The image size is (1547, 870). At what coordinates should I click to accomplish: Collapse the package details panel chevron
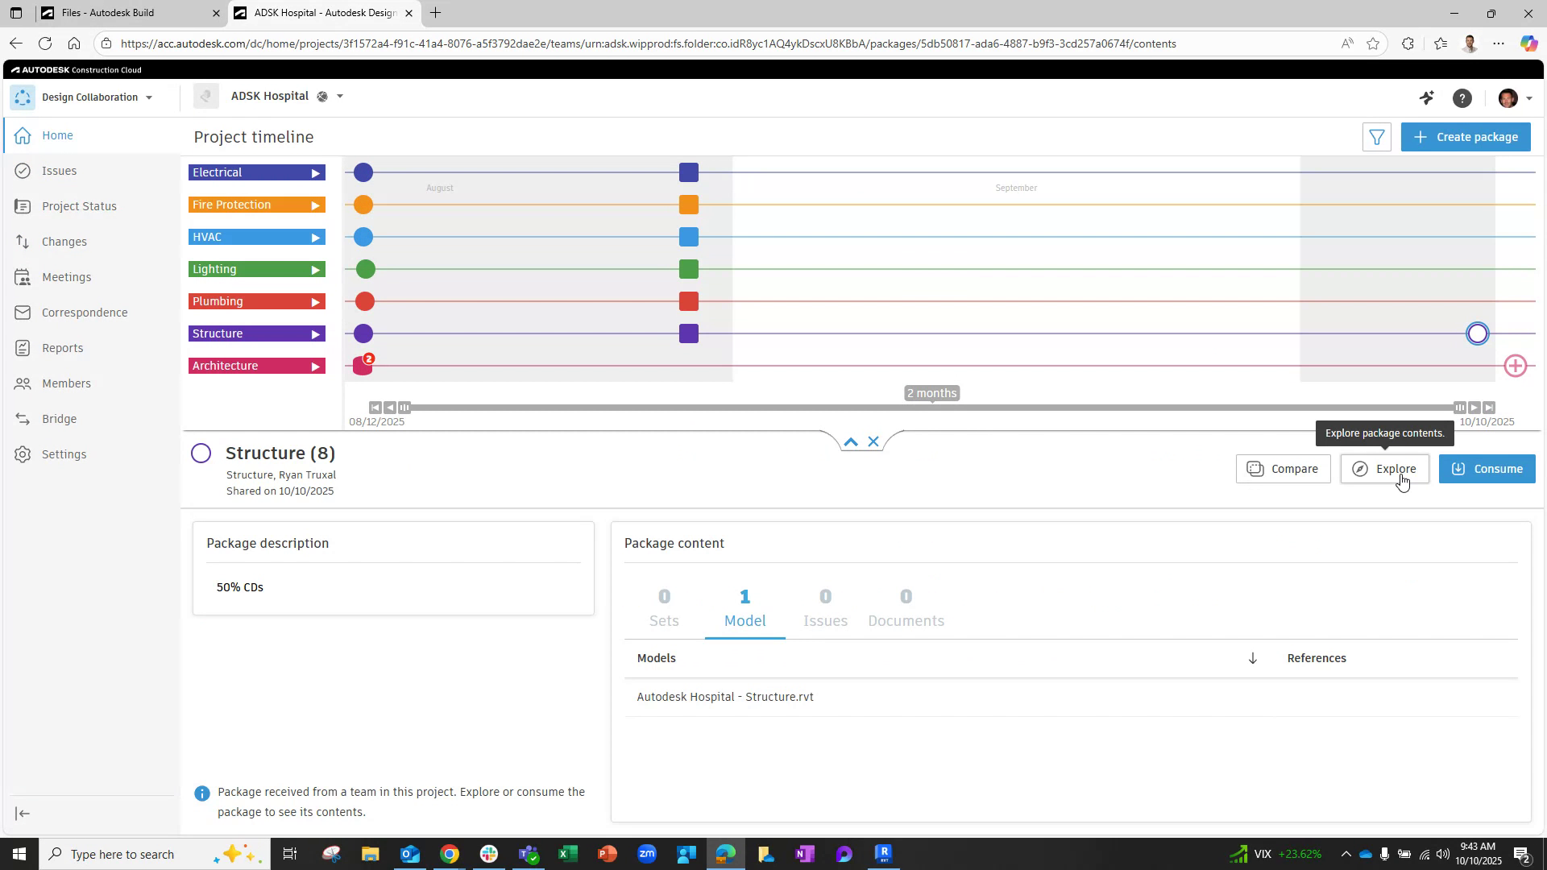coord(851,441)
